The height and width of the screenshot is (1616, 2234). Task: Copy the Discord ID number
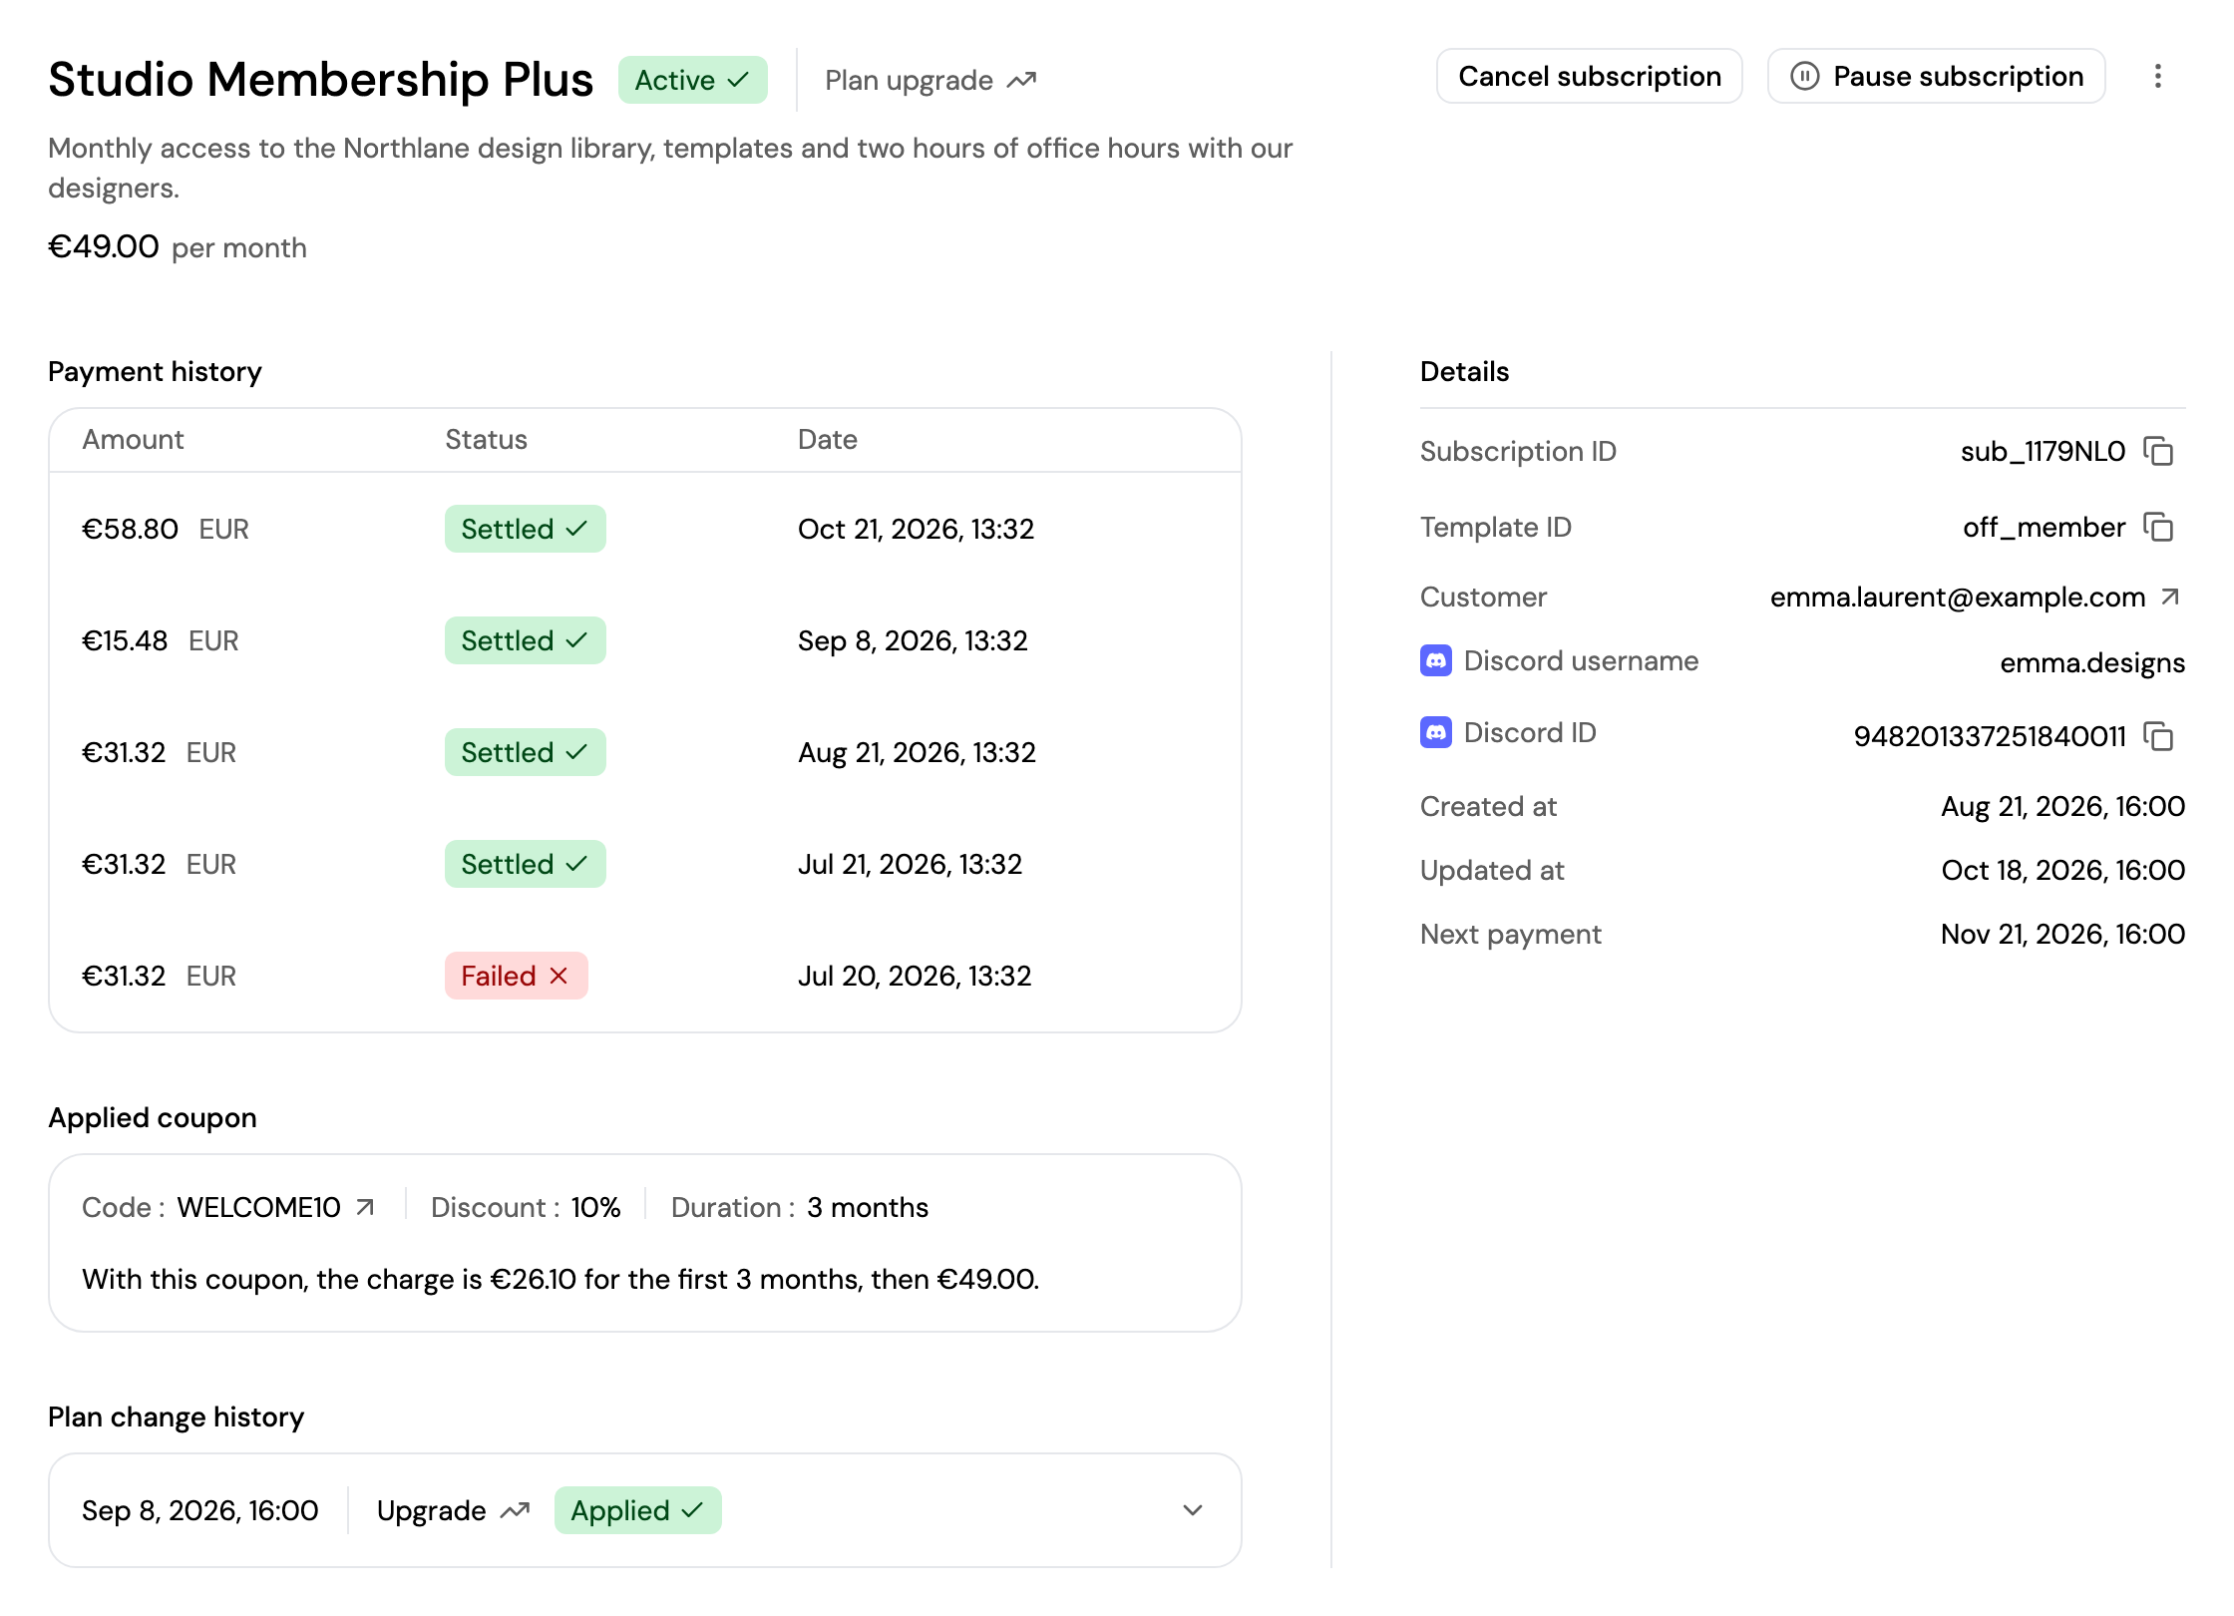pos(2158,736)
